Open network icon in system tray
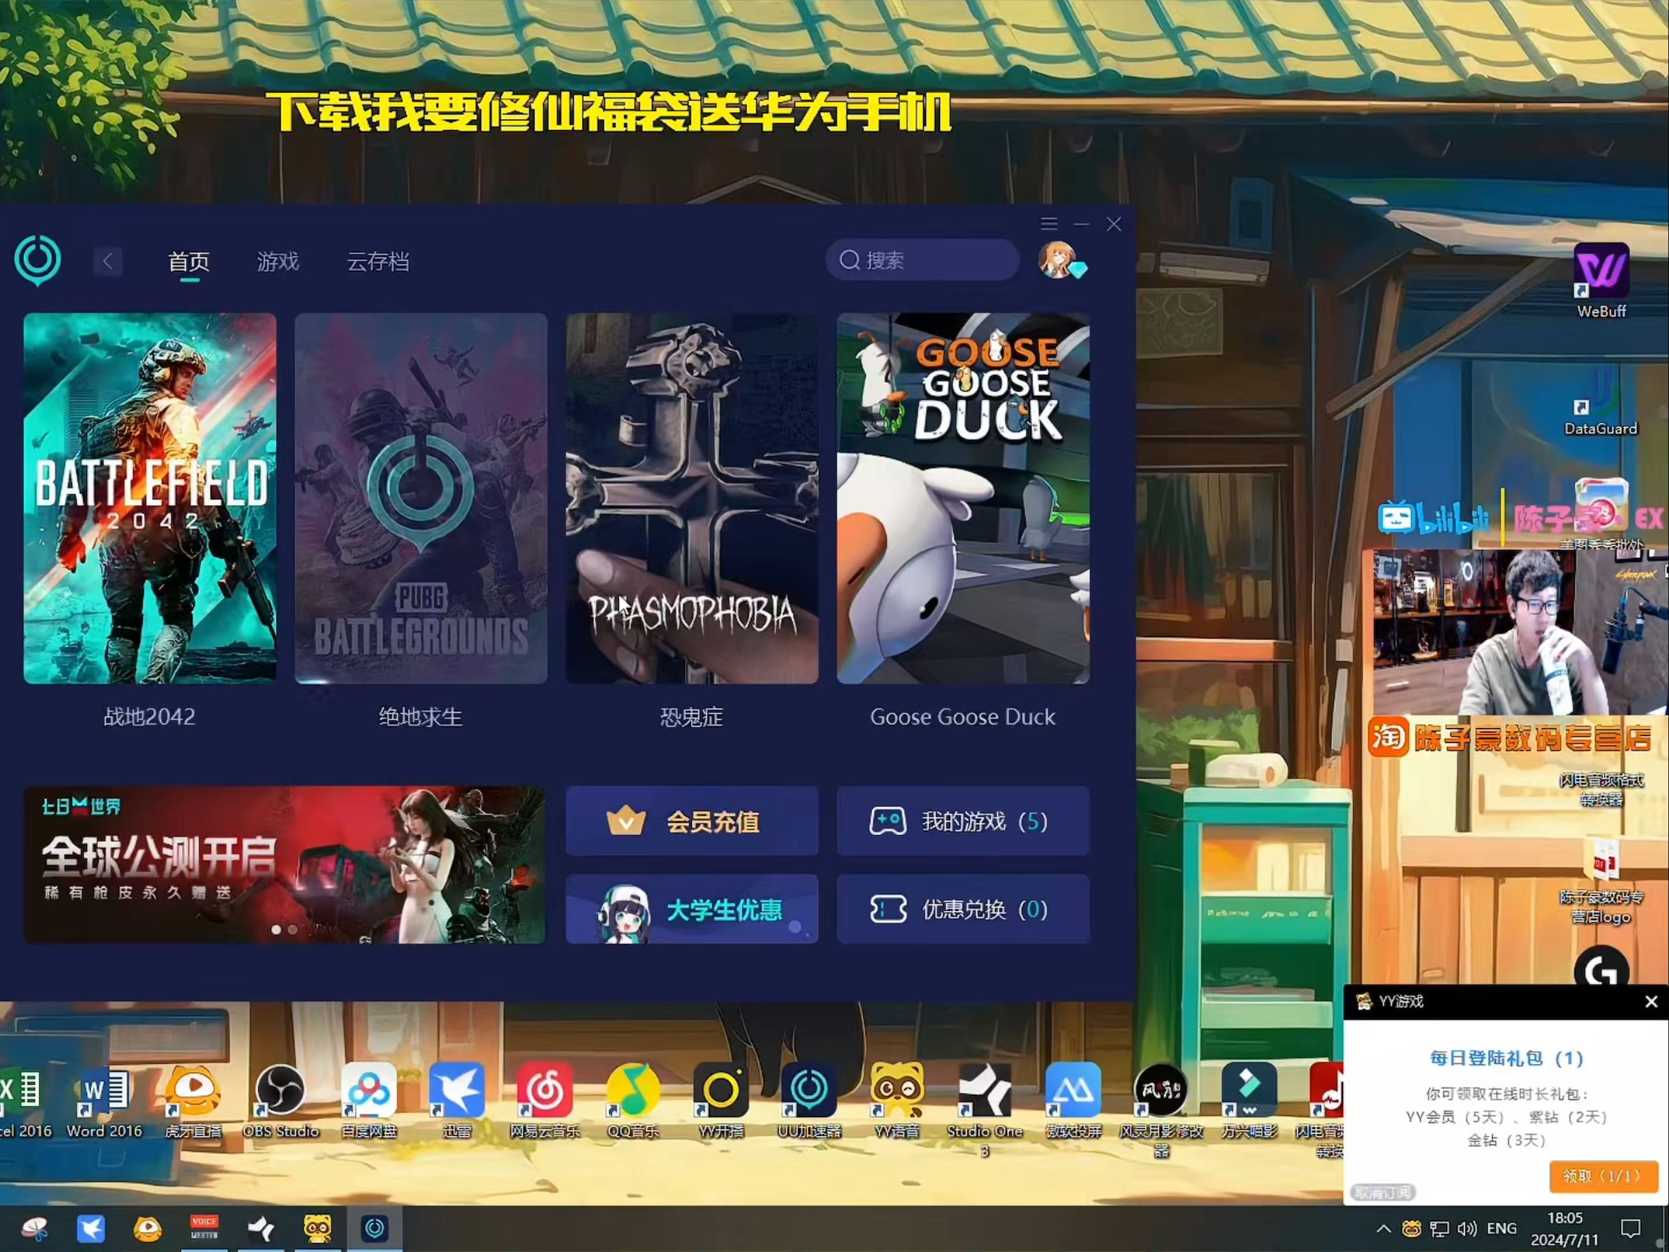Image resolution: width=1669 pixels, height=1252 pixels. (x=1440, y=1229)
